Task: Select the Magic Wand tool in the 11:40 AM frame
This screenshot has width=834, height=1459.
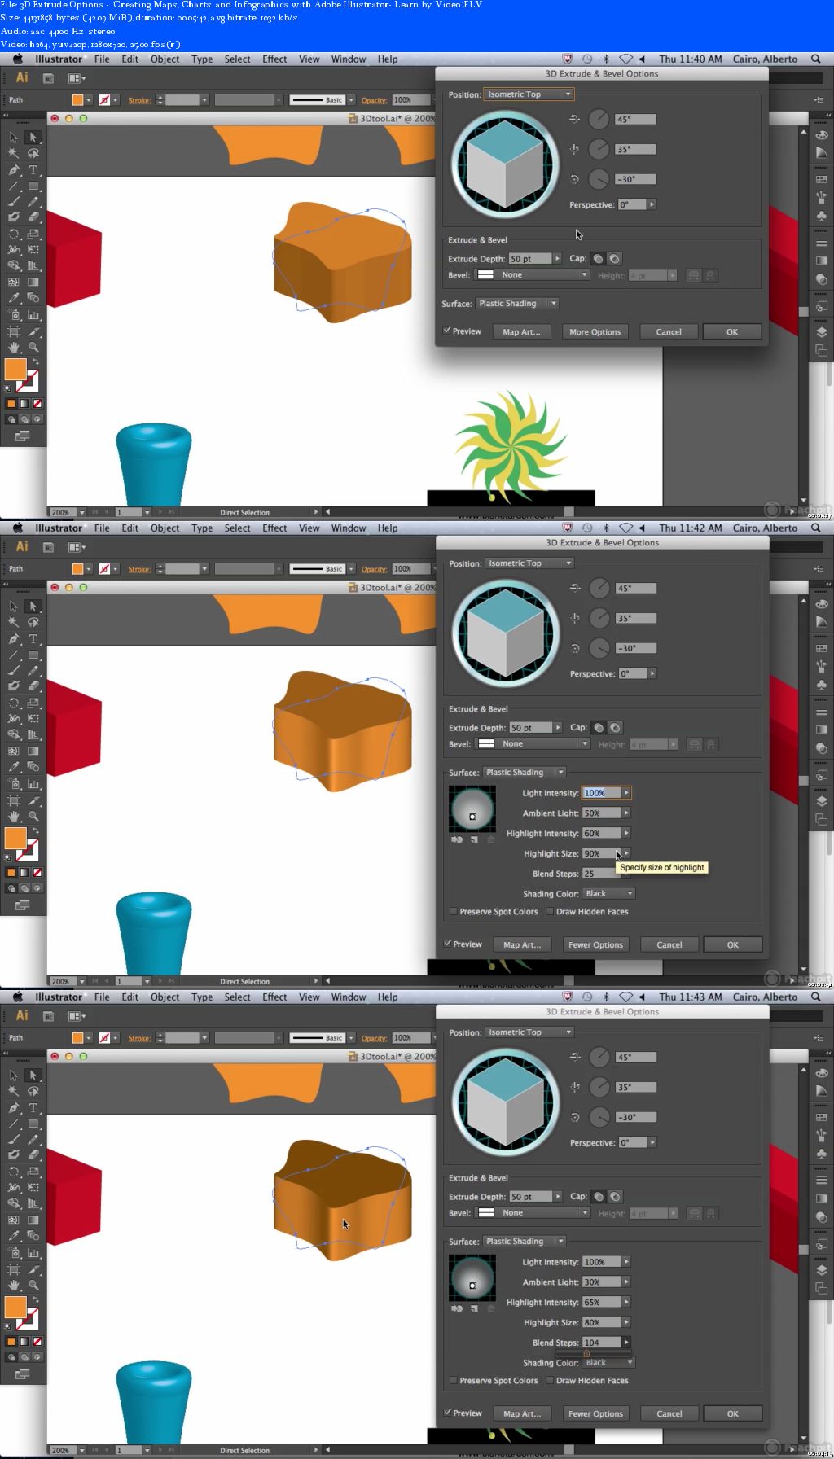Action: click(x=14, y=154)
